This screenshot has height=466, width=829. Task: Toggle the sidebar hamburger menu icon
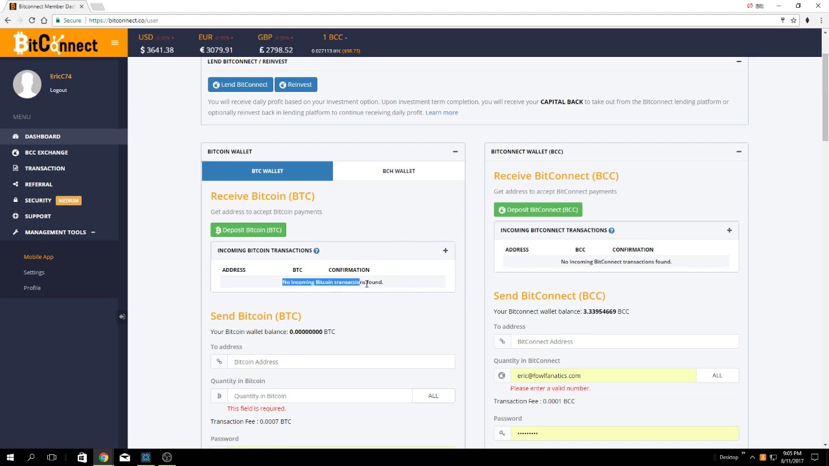(x=115, y=43)
